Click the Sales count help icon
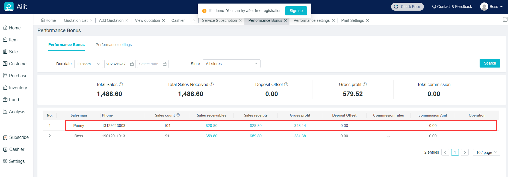Image resolution: width=508 pixels, height=177 pixels. point(178,115)
